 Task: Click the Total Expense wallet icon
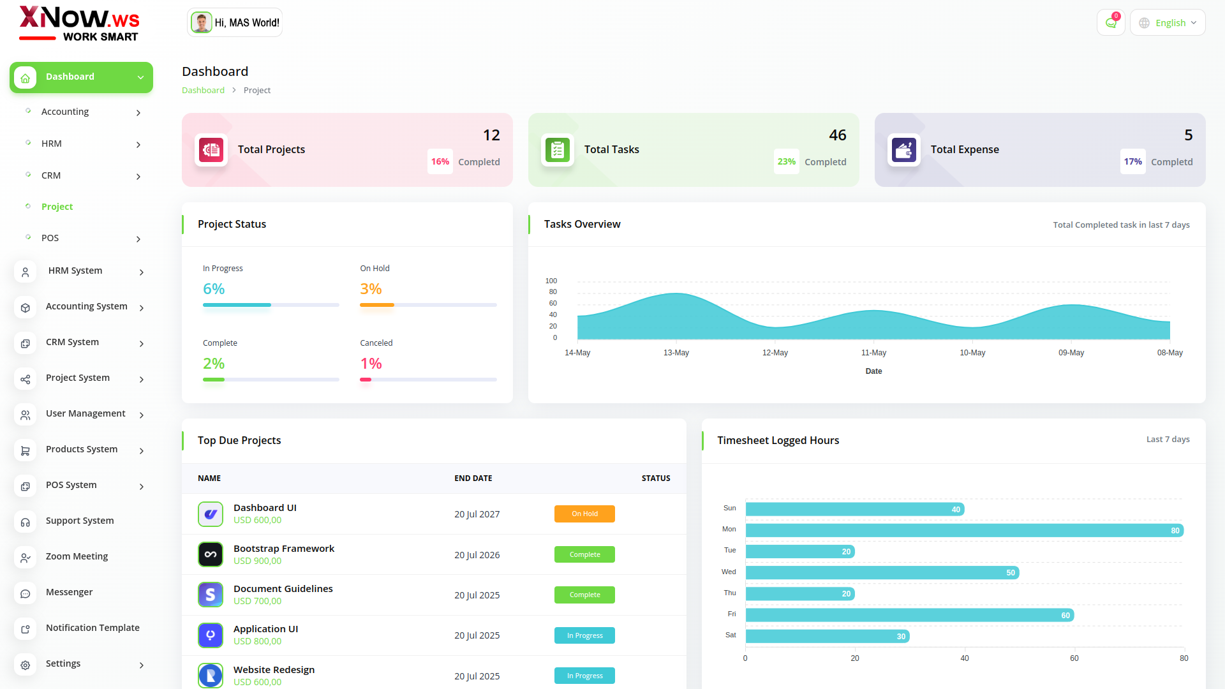(904, 150)
